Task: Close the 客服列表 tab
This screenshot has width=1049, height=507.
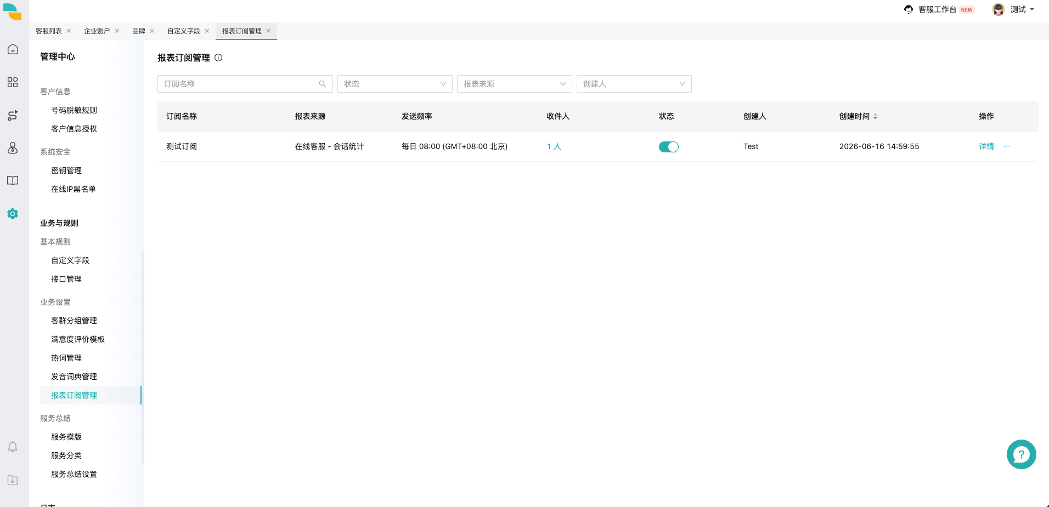Action: (x=69, y=31)
